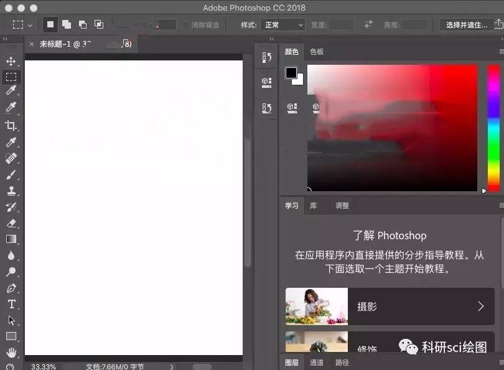
Task: Open the Learn panel flyout menu
Action: click(502, 206)
